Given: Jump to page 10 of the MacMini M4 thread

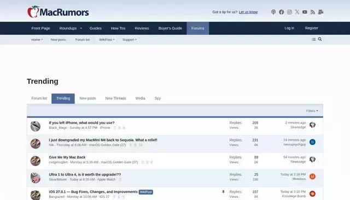Looking at the screenshot, I should [x=141, y=145].
